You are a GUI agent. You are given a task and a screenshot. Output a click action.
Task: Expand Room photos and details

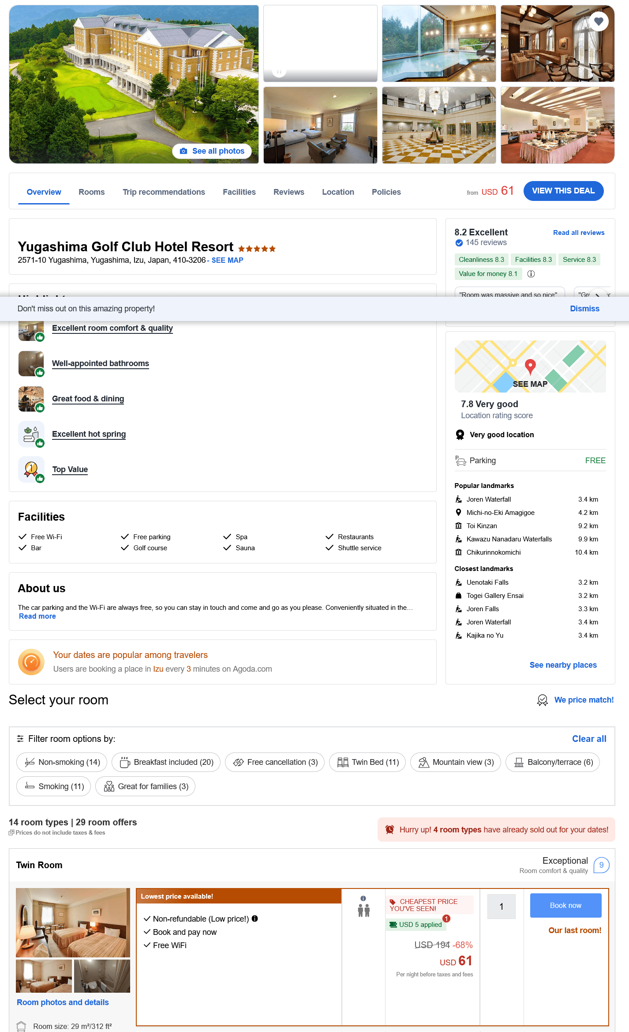click(63, 1002)
